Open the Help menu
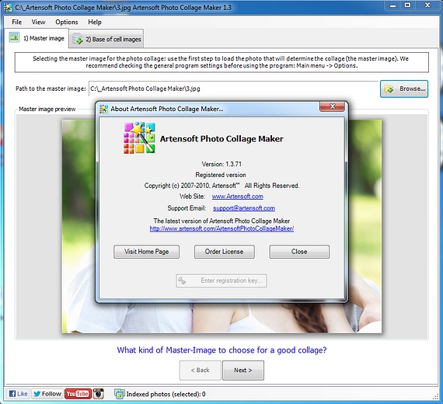 [95, 22]
